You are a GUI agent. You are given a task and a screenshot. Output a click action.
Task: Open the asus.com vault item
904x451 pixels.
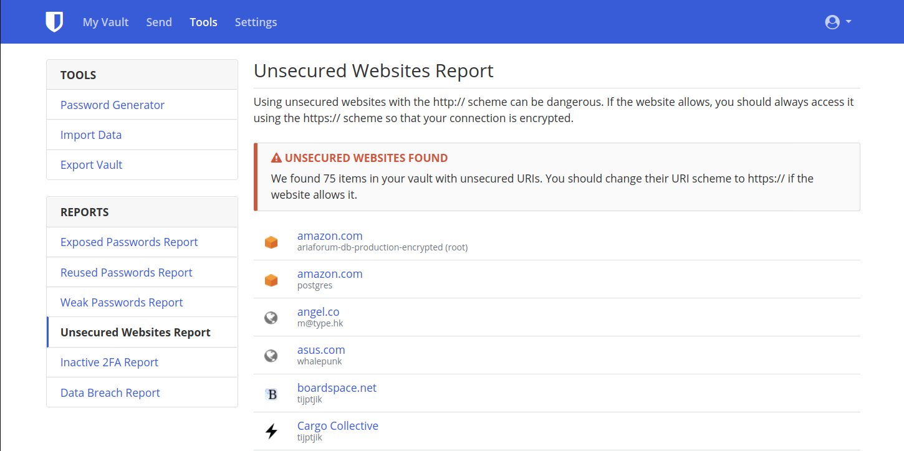(321, 350)
